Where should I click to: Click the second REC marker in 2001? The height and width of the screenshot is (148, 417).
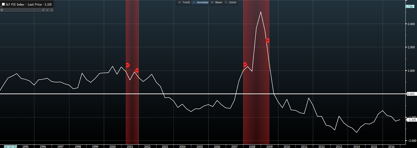tap(137, 70)
